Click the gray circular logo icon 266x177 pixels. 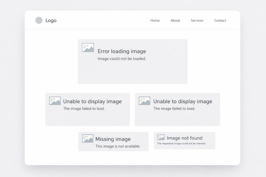pos(39,20)
